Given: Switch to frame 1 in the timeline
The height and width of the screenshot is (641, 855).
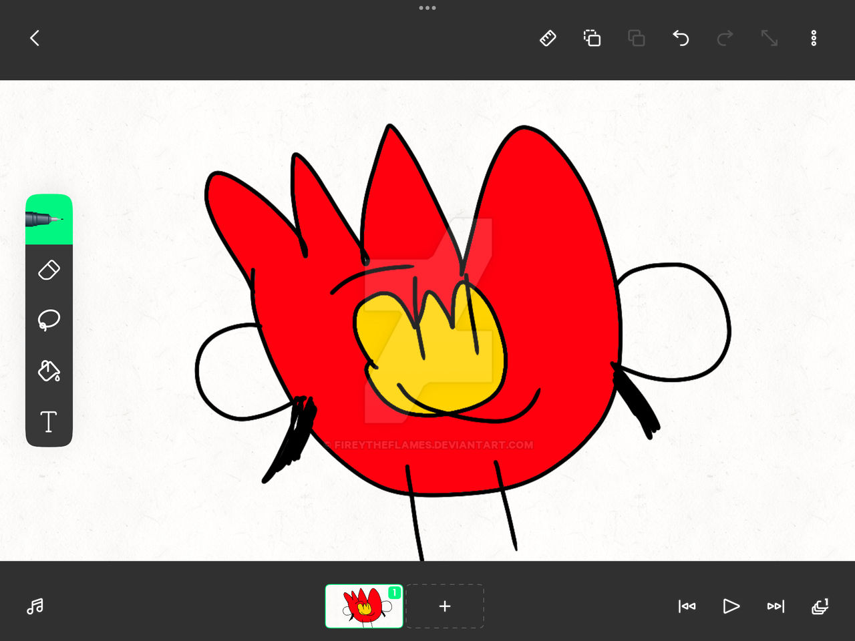Looking at the screenshot, I should (x=364, y=606).
